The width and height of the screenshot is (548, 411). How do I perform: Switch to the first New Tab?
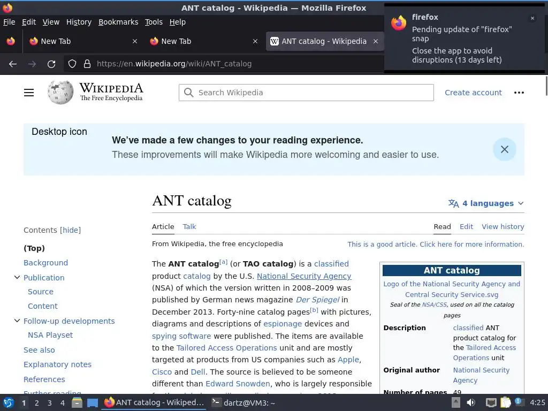click(x=83, y=41)
